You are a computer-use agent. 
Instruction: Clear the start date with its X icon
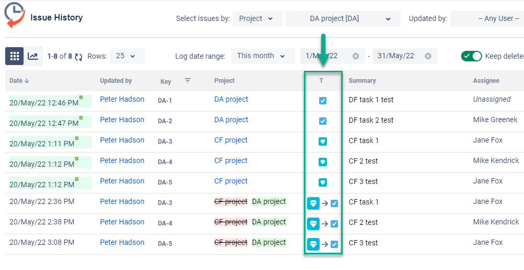356,56
